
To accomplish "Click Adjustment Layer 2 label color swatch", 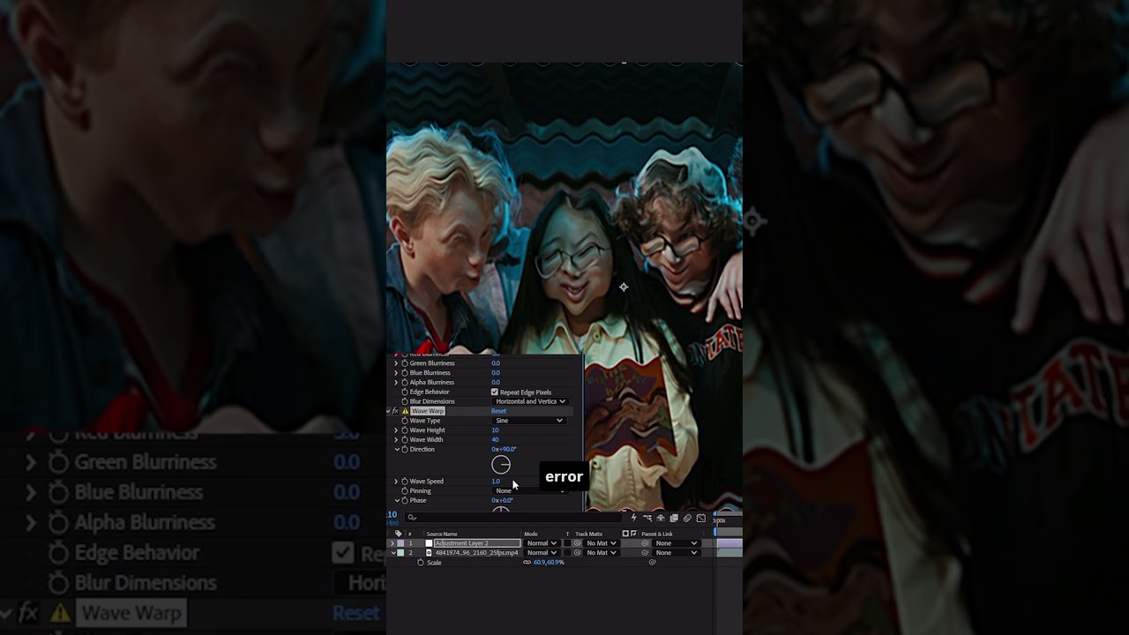I will (400, 543).
